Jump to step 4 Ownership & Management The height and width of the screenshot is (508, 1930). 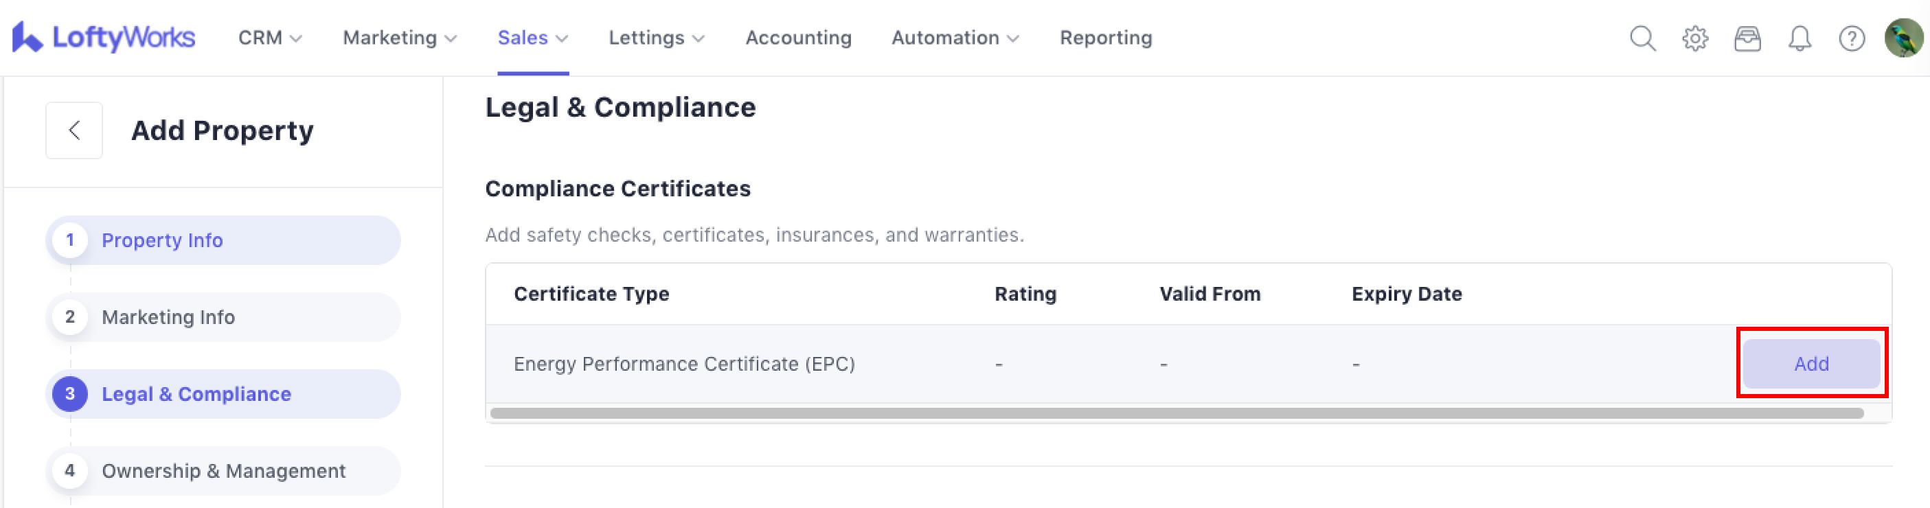click(223, 470)
